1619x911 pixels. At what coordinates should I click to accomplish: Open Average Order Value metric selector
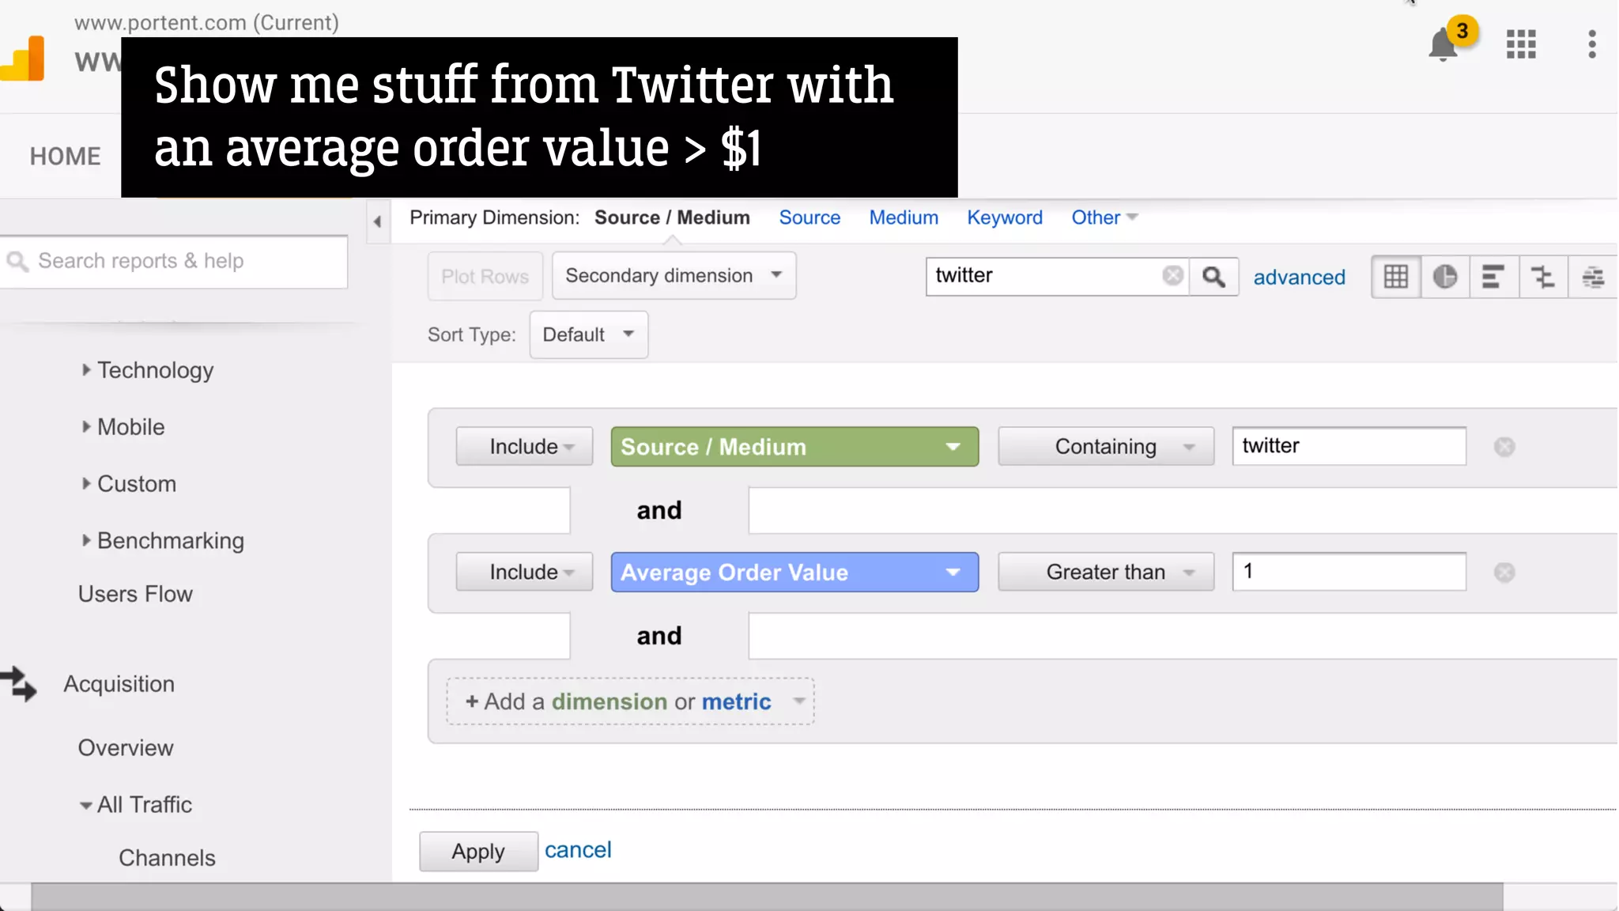pyautogui.click(x=794, y=572)
